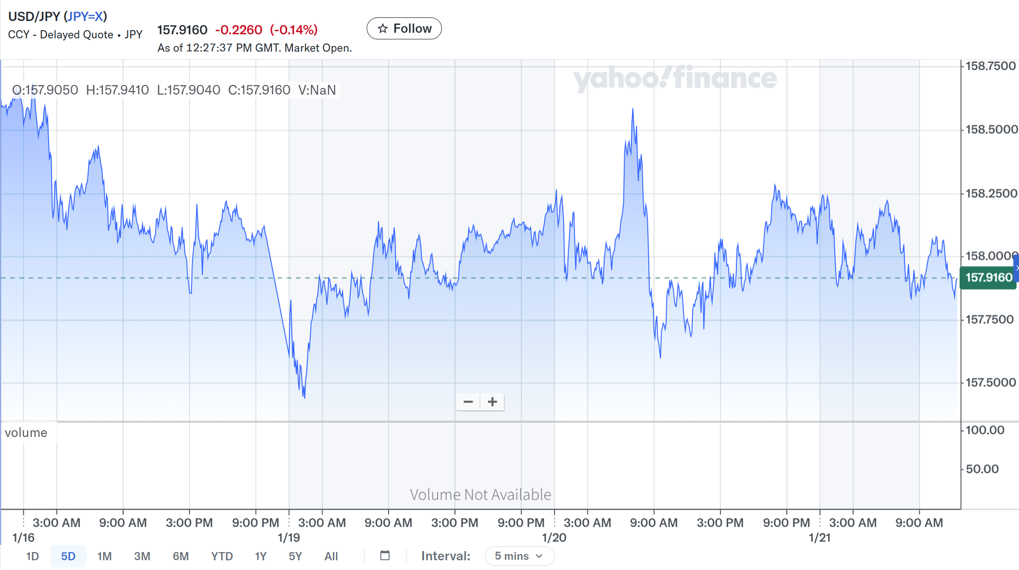The height and width of the screenshot is (570, 1019).
Task: Click the 1/19 date marker on axis
Action: click(x=289, y=538)
